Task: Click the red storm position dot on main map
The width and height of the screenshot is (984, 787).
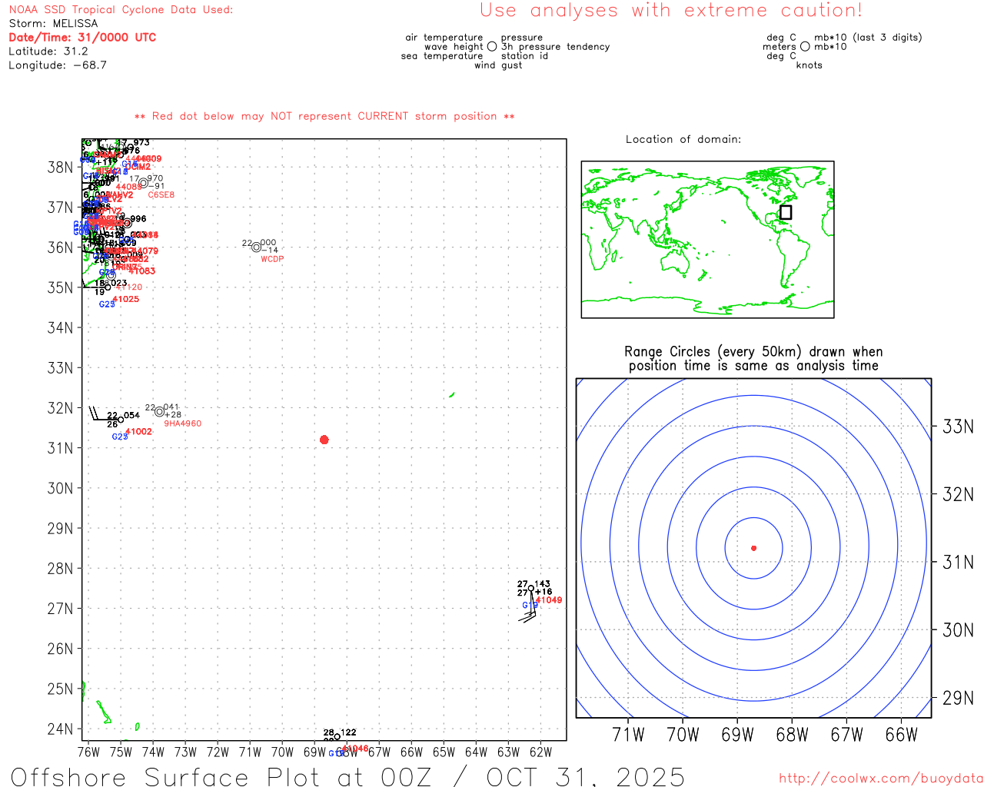Action: pyautogui.click(x=324, y=440)
